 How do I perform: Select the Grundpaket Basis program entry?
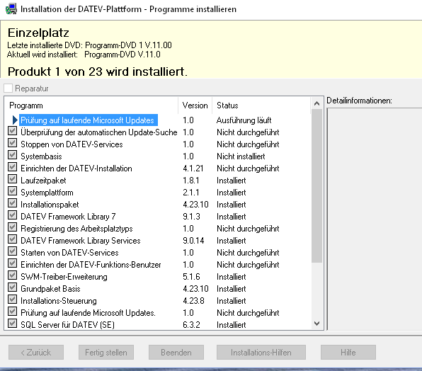pyautogui.click(x=50, y=289)
